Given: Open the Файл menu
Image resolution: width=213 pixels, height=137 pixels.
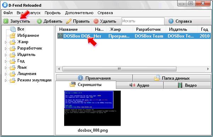Looking at the screenshot, I should 8,13.
